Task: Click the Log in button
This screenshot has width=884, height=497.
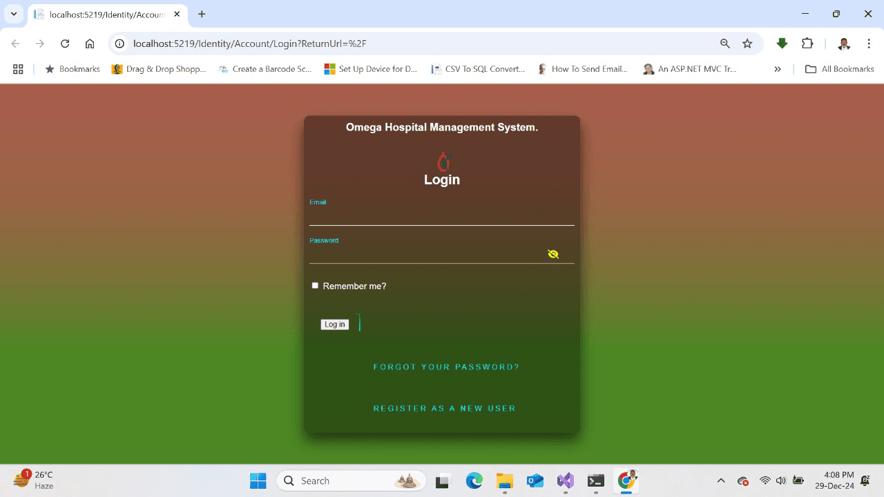Action: point(335,324)
